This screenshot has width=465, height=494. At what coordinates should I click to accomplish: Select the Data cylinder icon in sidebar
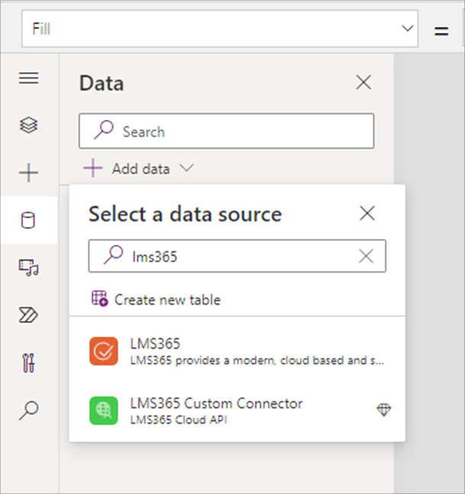pyautogui.click(x=28, y=221)
